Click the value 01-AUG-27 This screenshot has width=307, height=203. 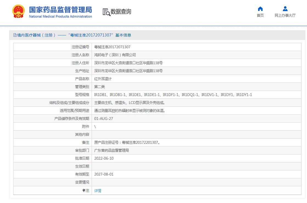(104, 119)
